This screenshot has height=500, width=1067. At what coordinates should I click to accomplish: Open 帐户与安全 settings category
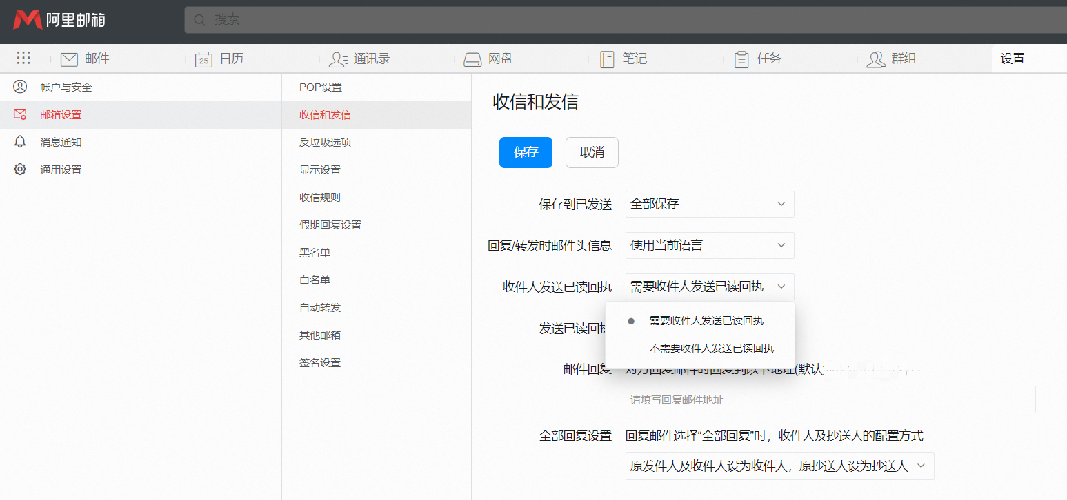click(x=141, y=87)
